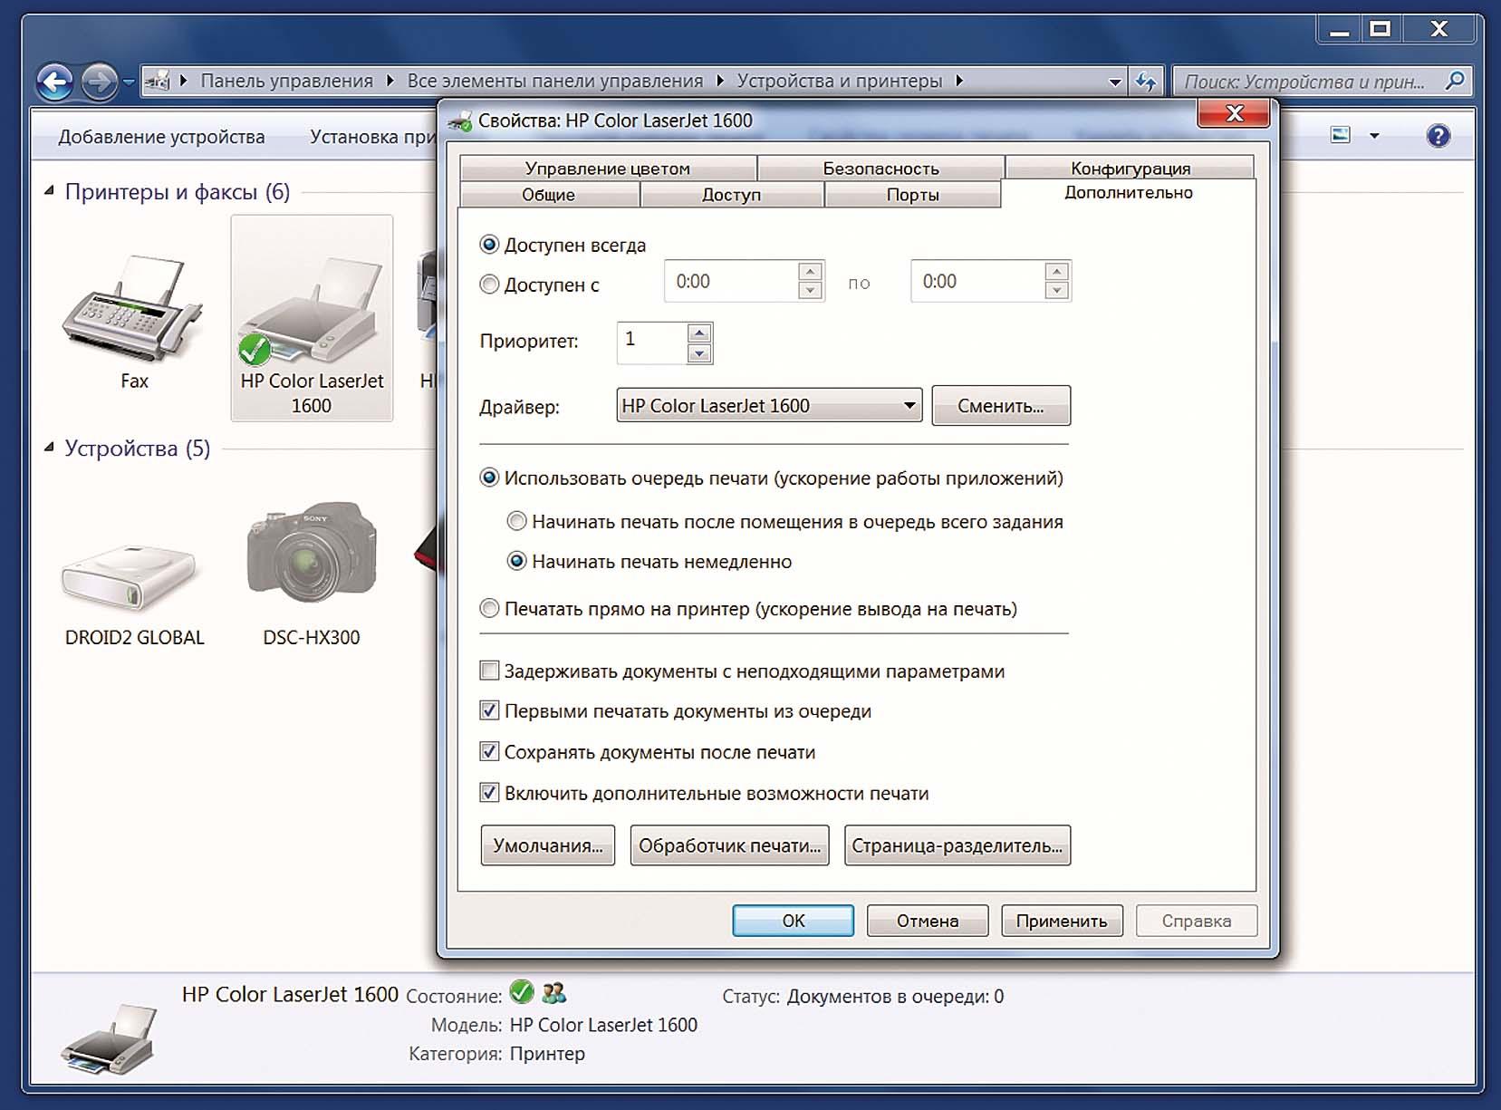Switch to the 'Порты' tab
This screenshot has height=1110, width=1501.
point(912,195)
